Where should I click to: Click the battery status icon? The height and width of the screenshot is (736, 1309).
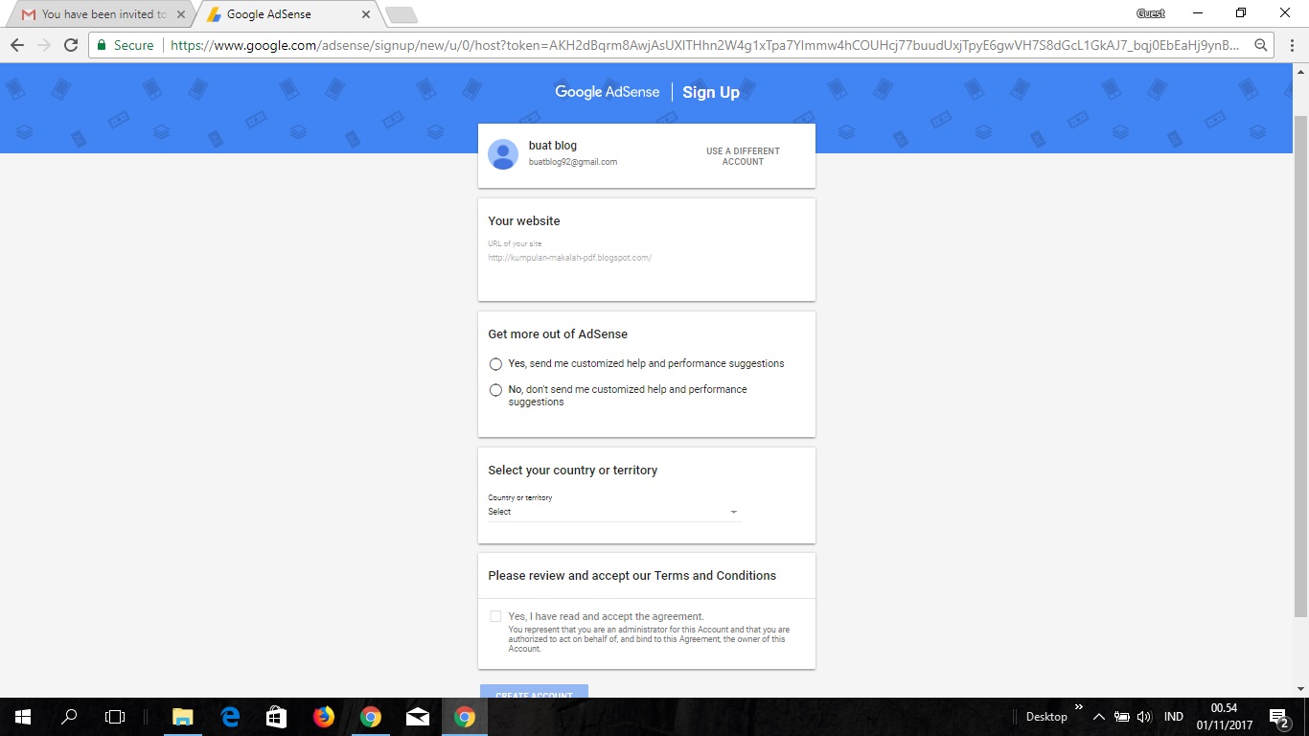1122,717
